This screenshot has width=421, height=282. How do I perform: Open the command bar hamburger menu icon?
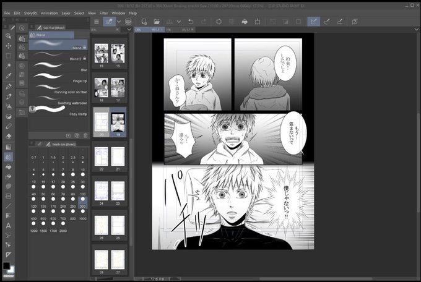pos(97,22)
